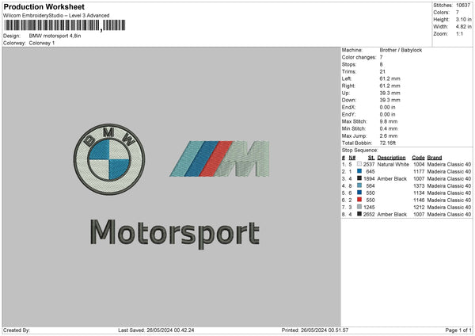Select the Natural White color swatch
The height and width of the screenshot is (336, 475).
click(x=359, y=164)
